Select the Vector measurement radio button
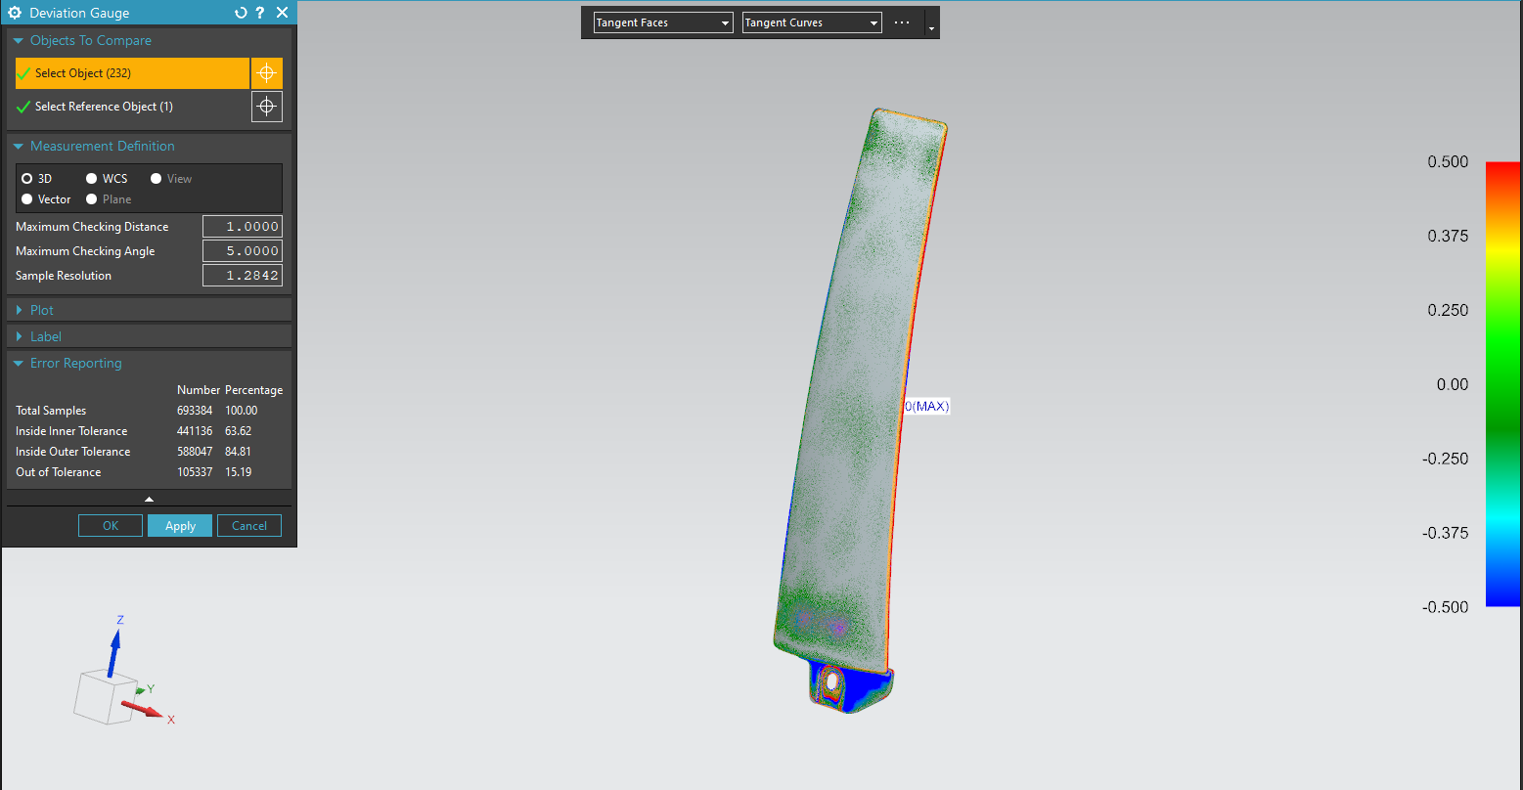Image resolution: width=1523 pixels, height=790 pixels. [27, 199]
